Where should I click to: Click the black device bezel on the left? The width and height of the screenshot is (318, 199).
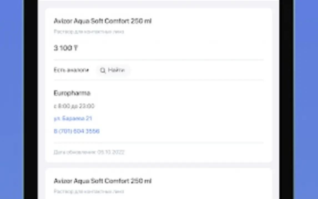click(31, 100)
